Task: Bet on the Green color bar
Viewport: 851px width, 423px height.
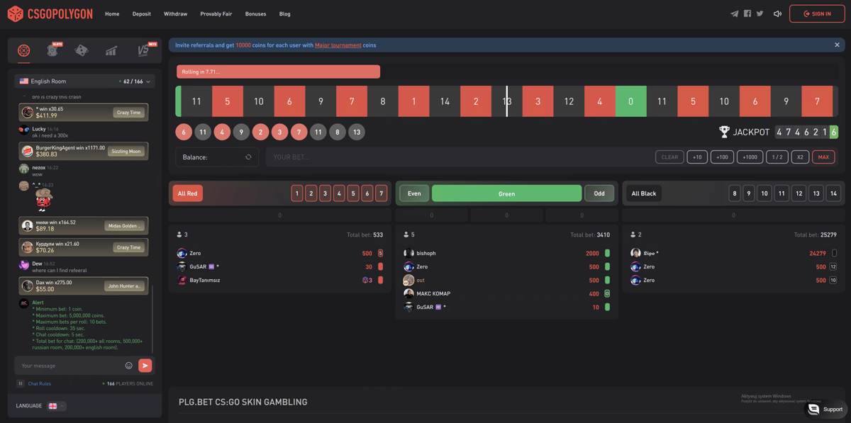Action: [x=506, y=193]
